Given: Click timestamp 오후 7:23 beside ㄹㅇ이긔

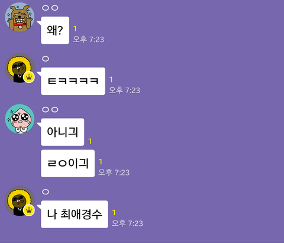Looking at the screenshot, I should (114, 172).
